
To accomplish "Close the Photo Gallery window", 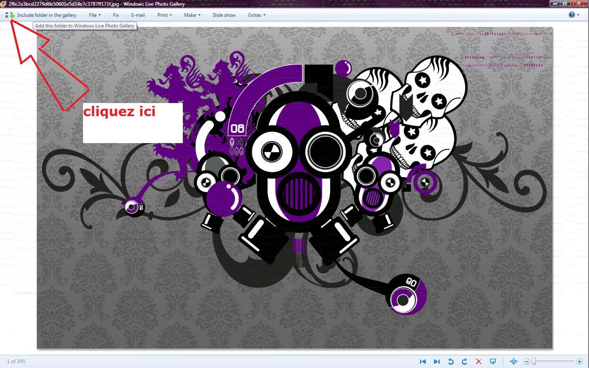I will (x=580, y=3).
